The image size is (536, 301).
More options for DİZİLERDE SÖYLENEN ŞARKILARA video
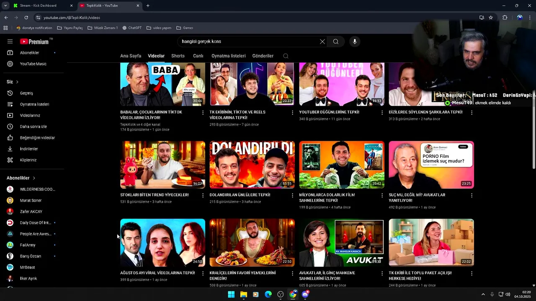[472, 112]
